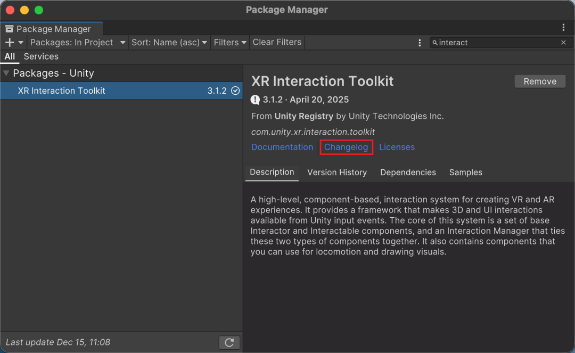Screen dimensions: 575x353
Task: Switch to the Services tab
Action: tap(41, 56)
